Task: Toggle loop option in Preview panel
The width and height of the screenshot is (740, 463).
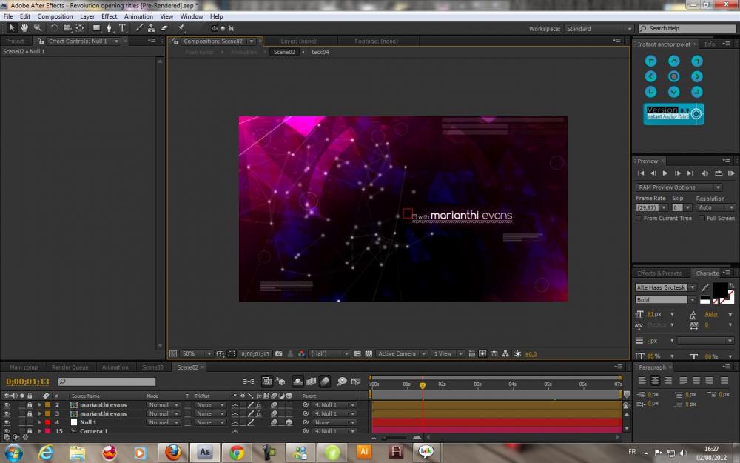Action: click(719, 173)
